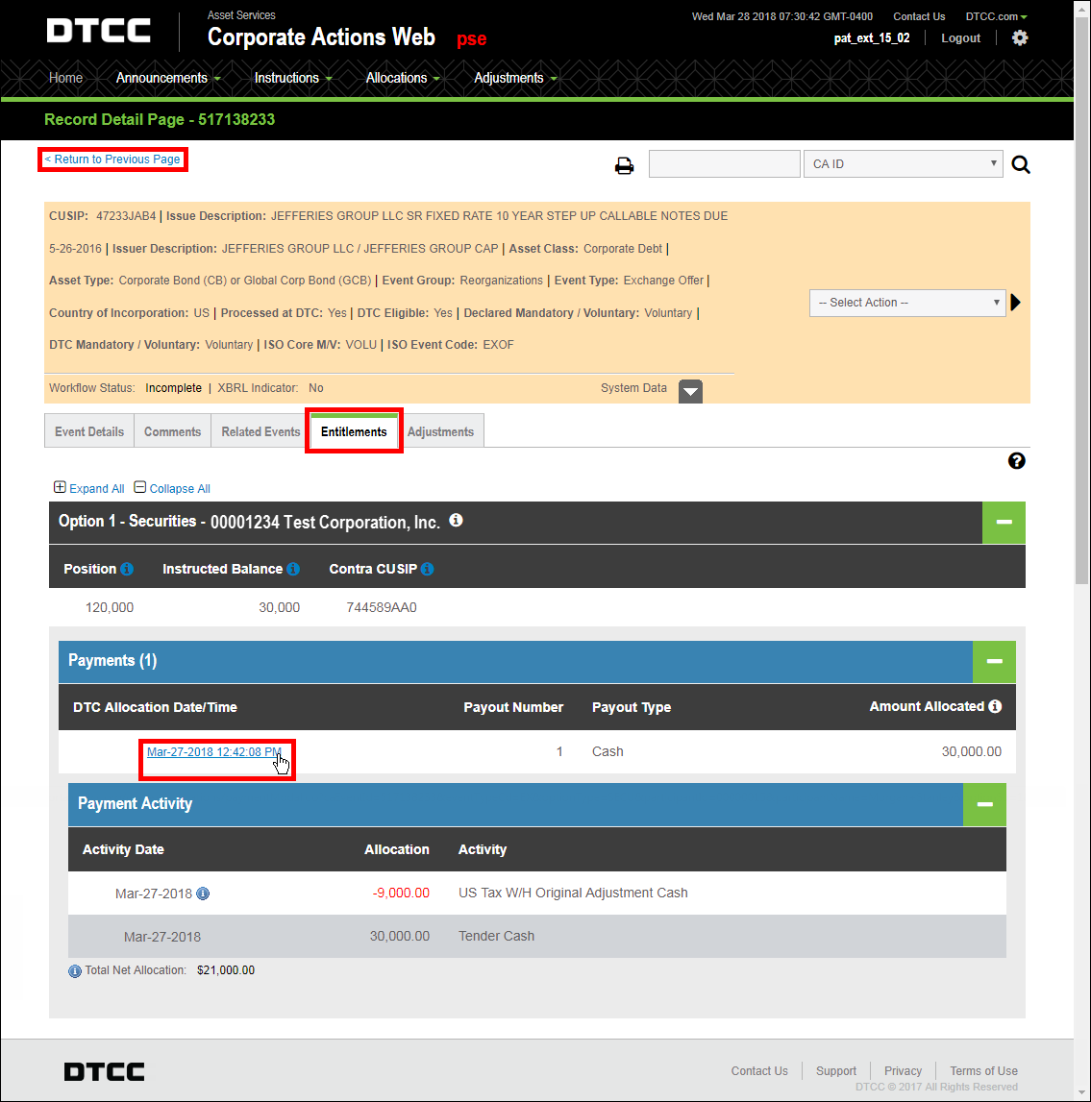Open the settings gear icon
This screenshot has width=1091, height=1102.
1020,37
